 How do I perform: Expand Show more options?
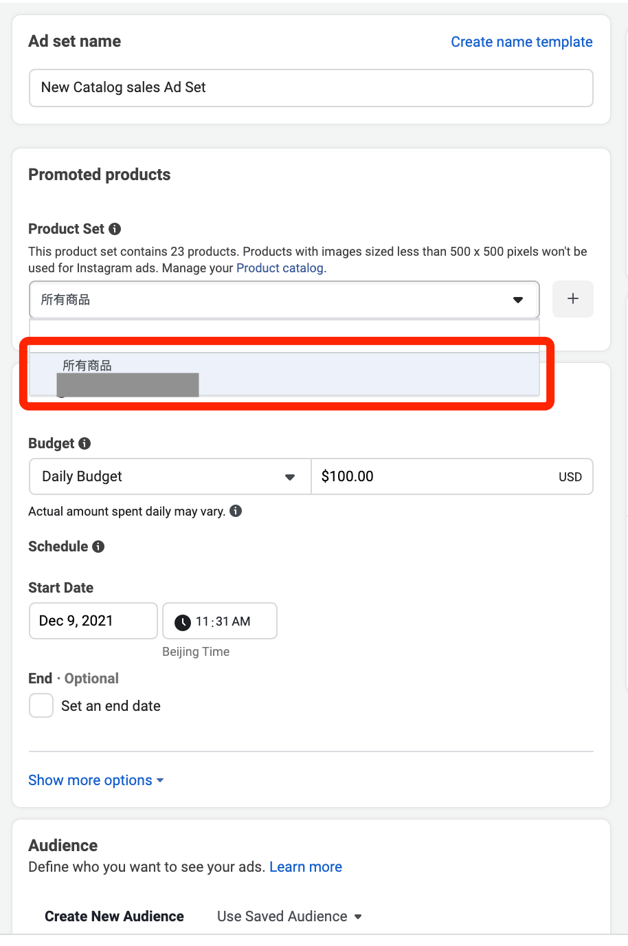[x=96, y=780]
